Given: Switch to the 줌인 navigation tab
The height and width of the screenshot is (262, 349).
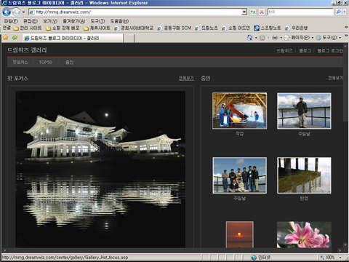Looking at the screenshot, I should click(x=70, y=63).
